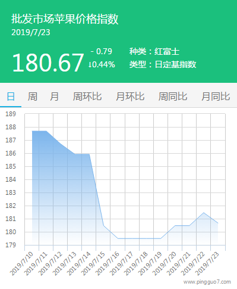Click the y-axis label 185
237x289 pixels.
(x=11, y=166)
